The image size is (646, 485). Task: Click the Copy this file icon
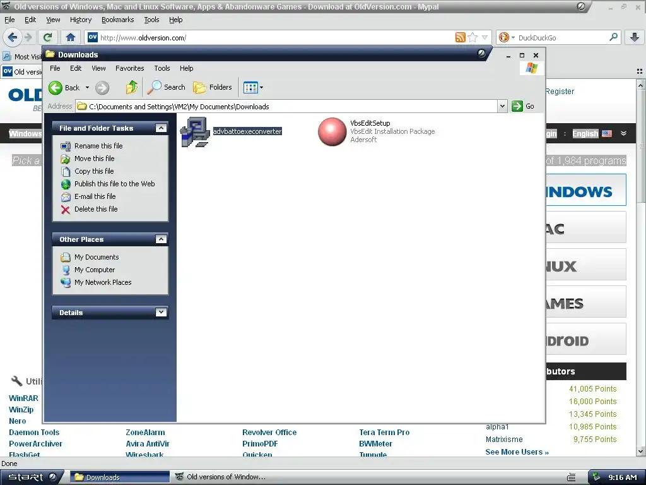tap(66, 171)
